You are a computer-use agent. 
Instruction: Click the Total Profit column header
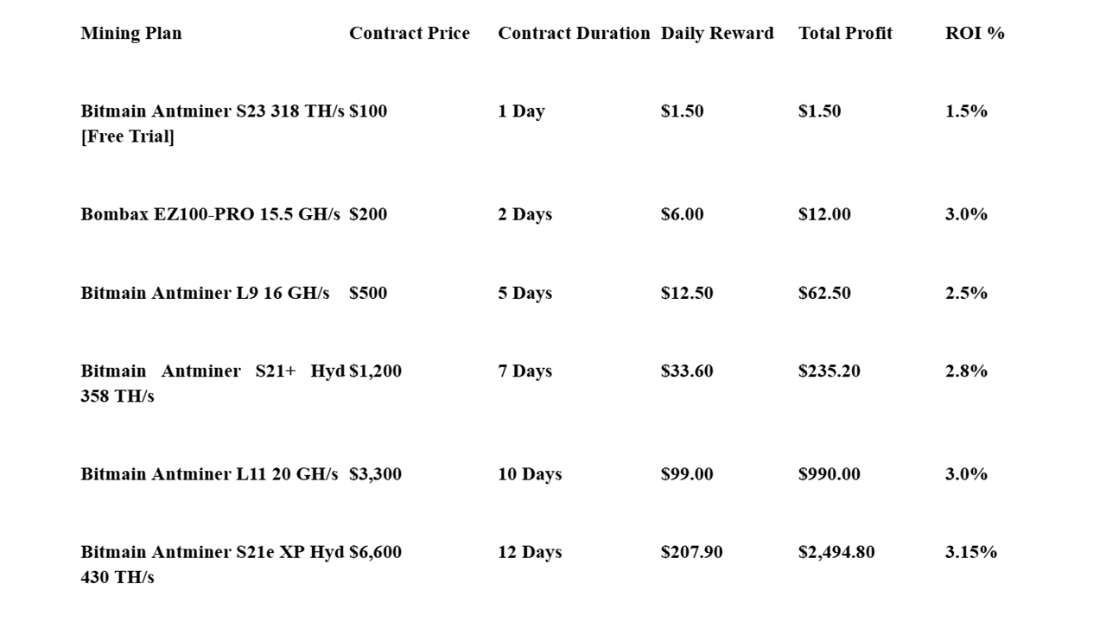click(x=845, y=33)
